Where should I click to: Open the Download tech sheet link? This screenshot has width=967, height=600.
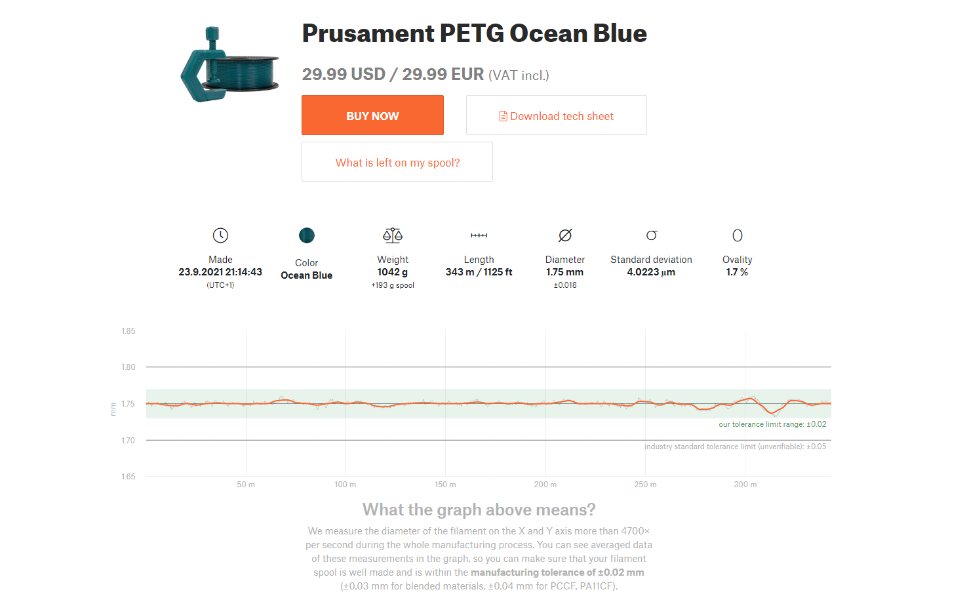click(557, 115)
